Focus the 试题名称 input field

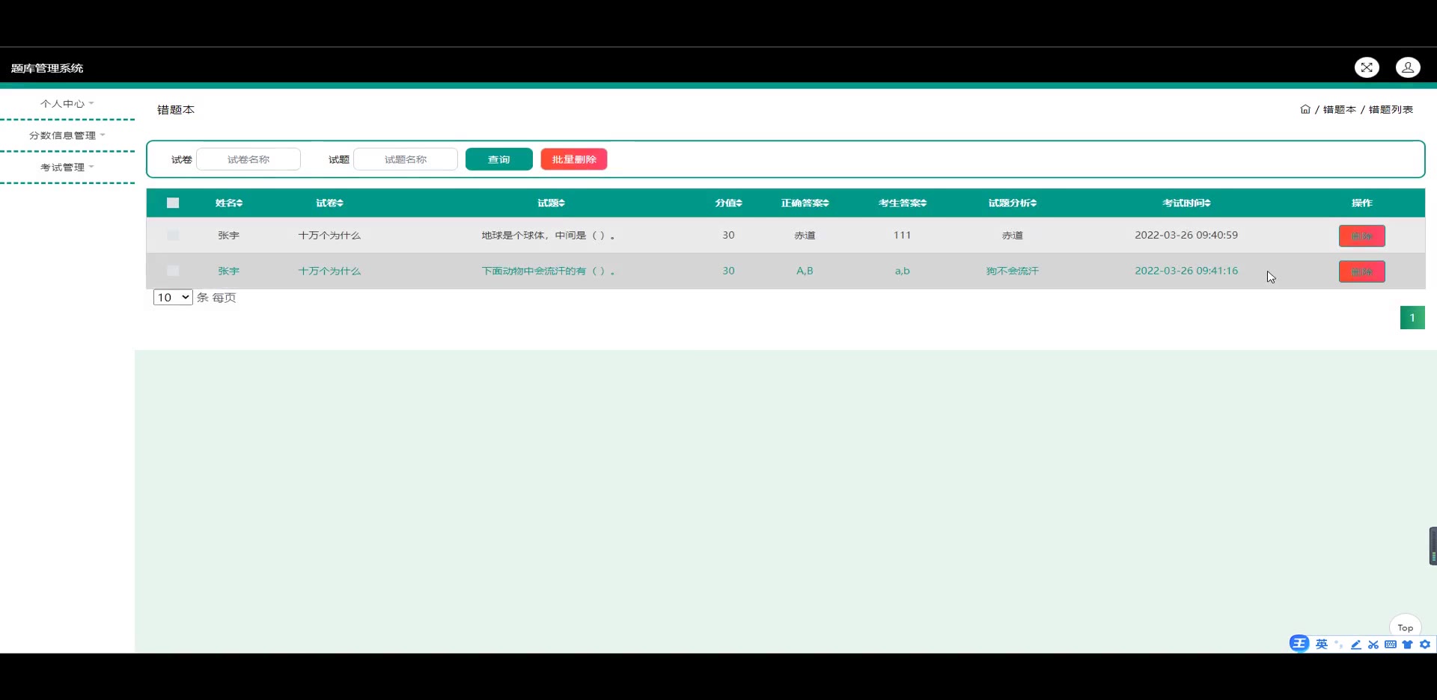pyautogui.click(x=406, y=159)
